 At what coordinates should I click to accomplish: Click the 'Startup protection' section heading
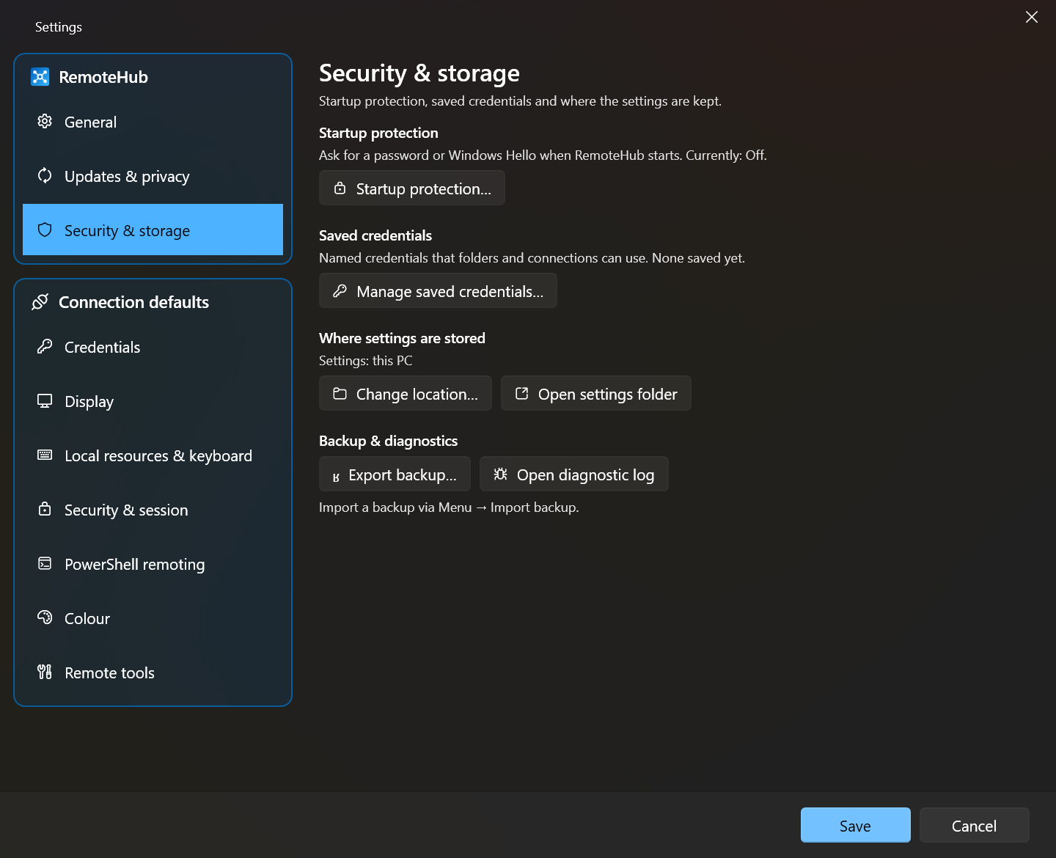[x=378, y=133]
